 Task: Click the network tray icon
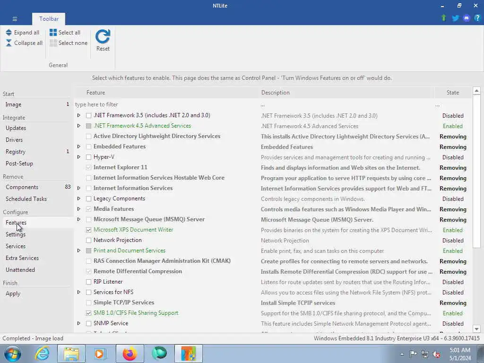point(425,354)
